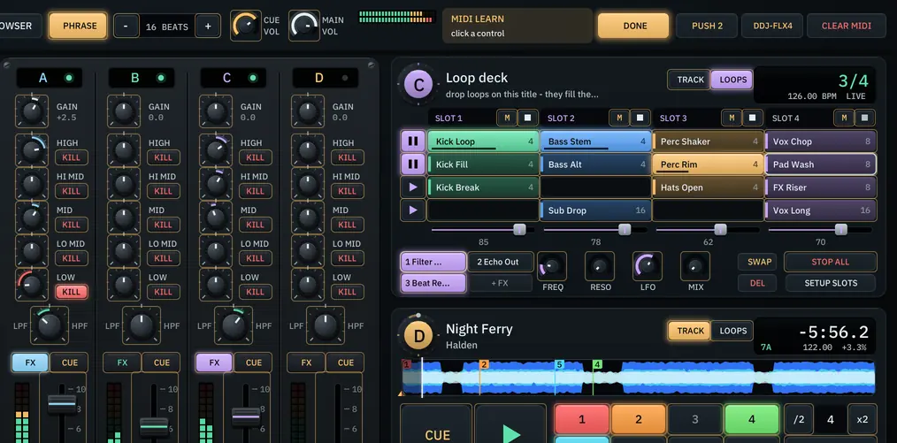Click the LFO effect knob
Image resolution: width=897 pixels, height=443 pixels.
(647, 266)
